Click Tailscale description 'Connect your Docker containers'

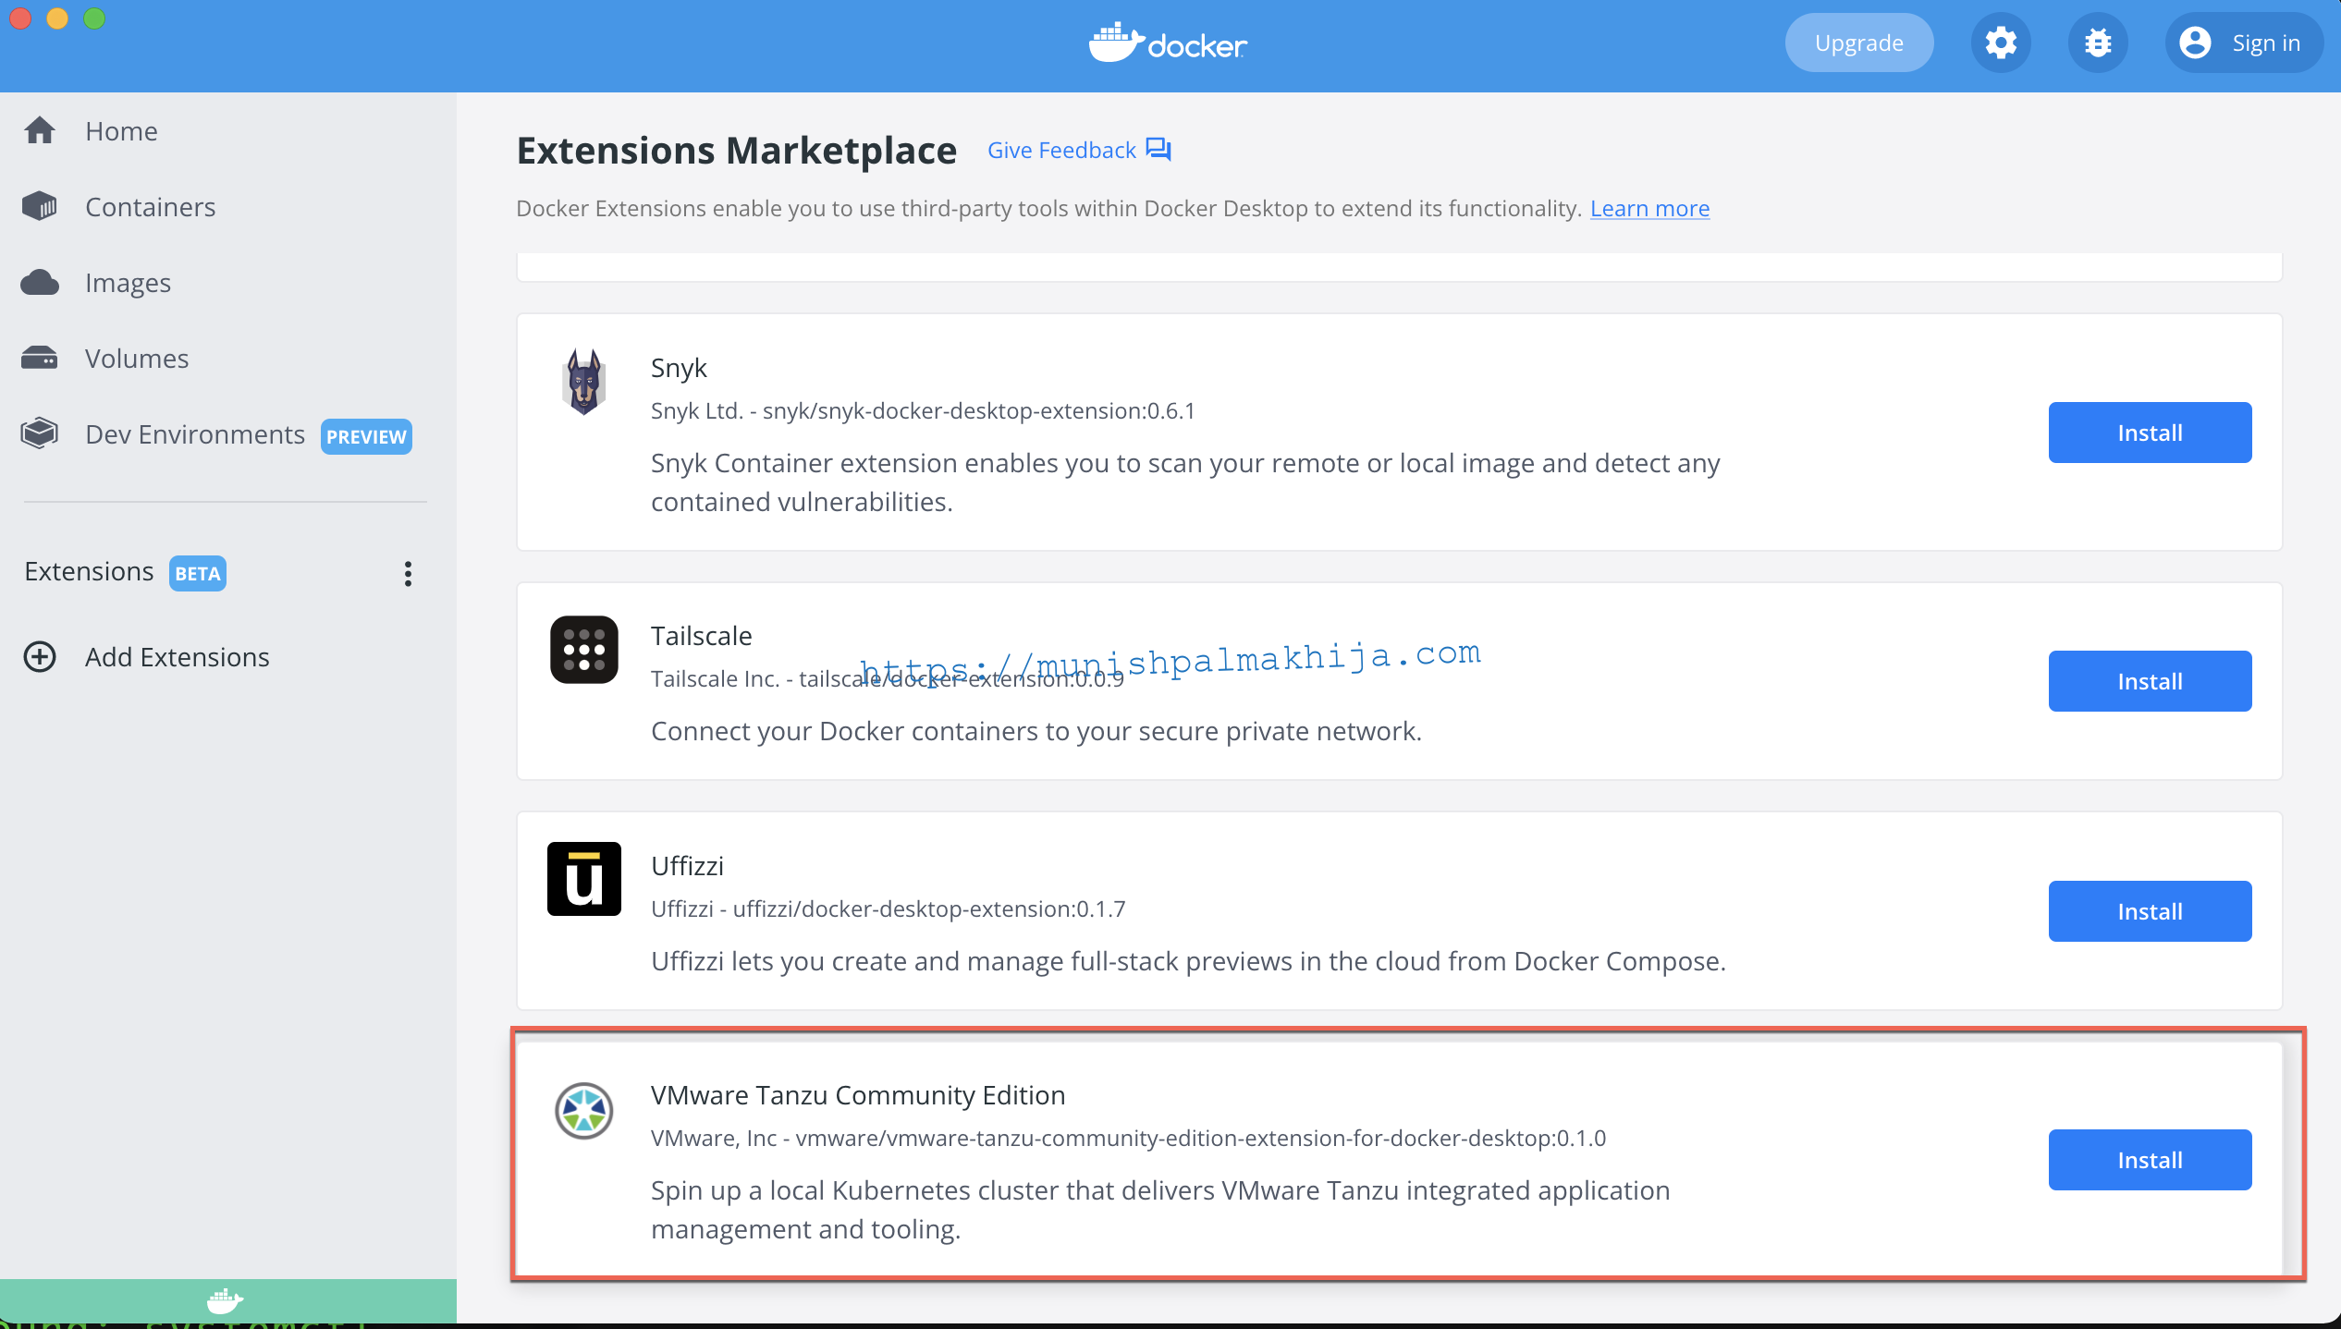[x=1036, y=731]
